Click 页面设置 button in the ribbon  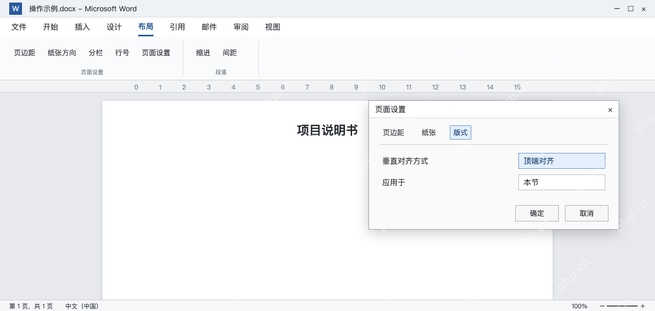(156, 53)
